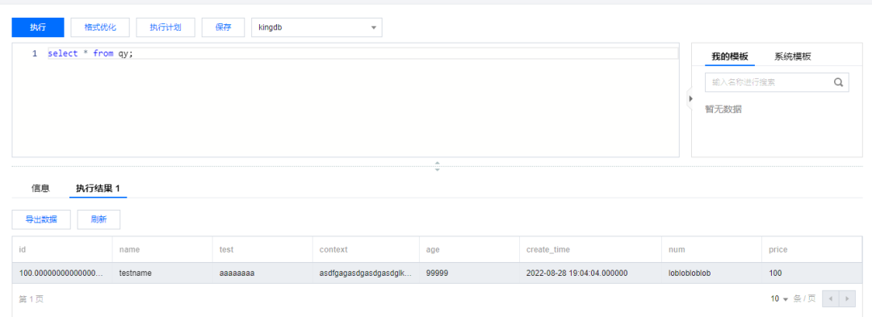This screenshot has height=317, width=872.
Task: Click the search magnifier icon in template panel
Action: (838, 82)
